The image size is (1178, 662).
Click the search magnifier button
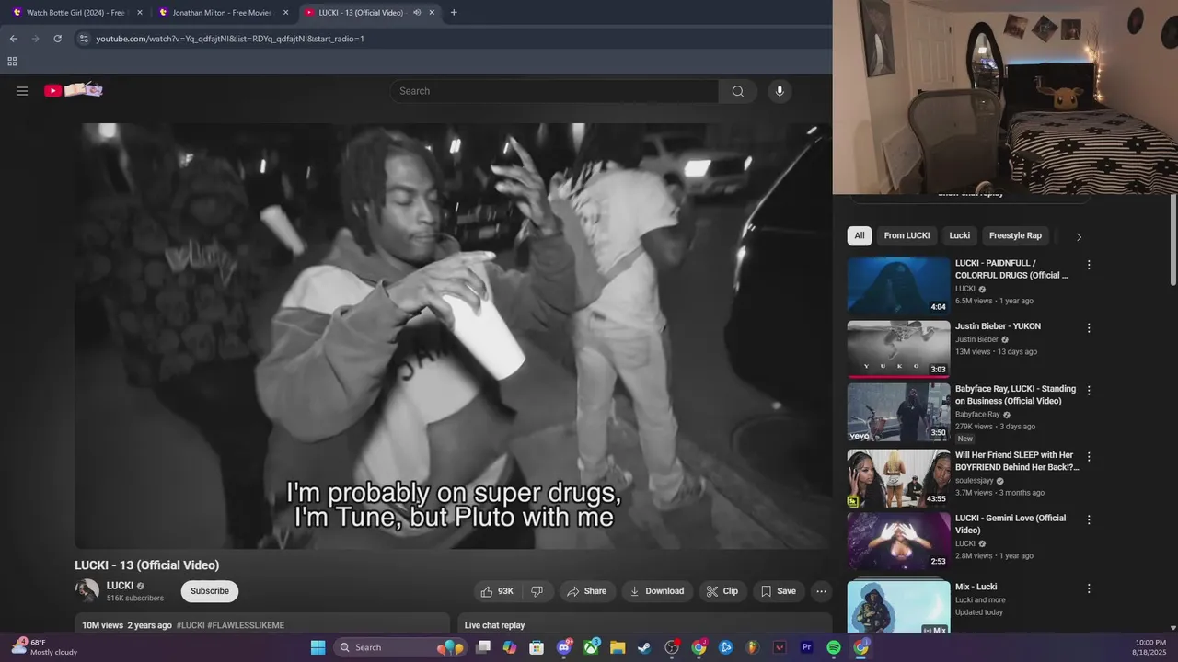(x=737, y=91)
